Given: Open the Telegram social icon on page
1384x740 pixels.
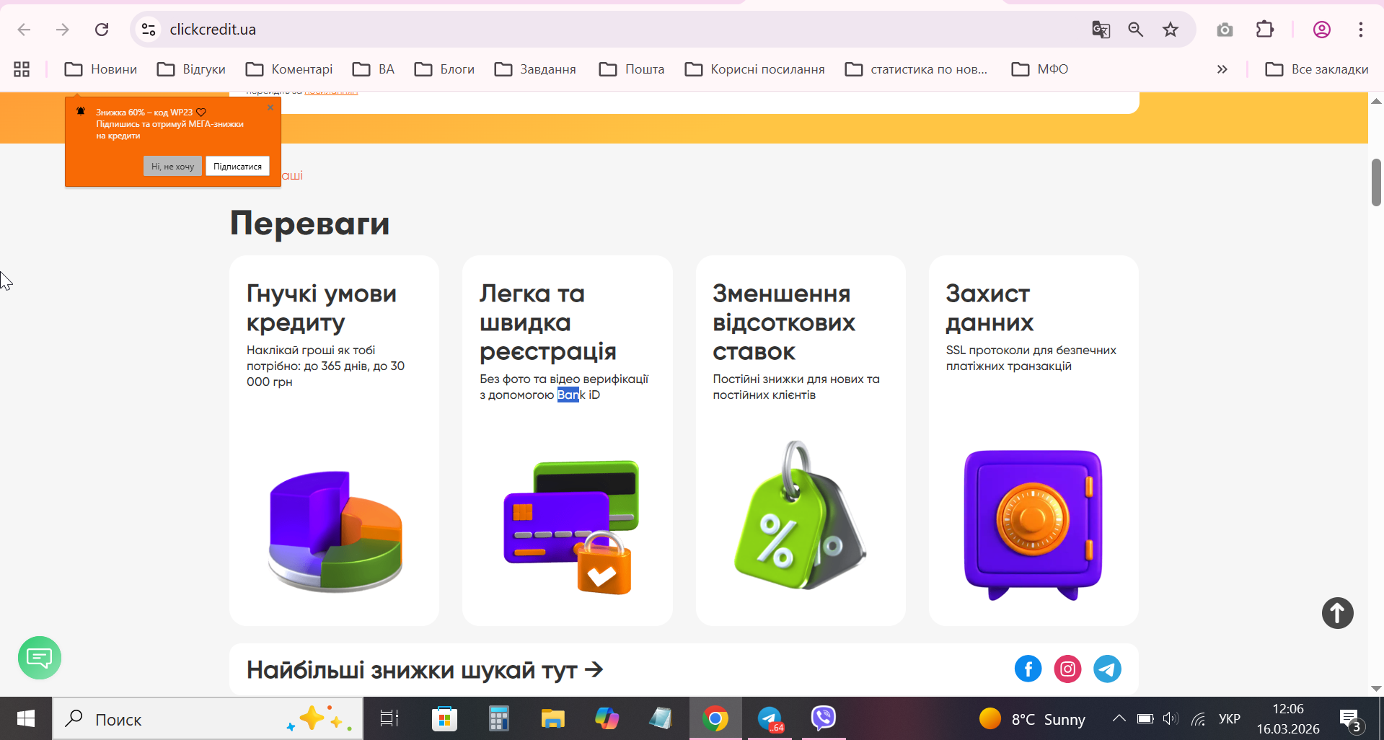Looking at the screenshot, I should (1107, 669).
